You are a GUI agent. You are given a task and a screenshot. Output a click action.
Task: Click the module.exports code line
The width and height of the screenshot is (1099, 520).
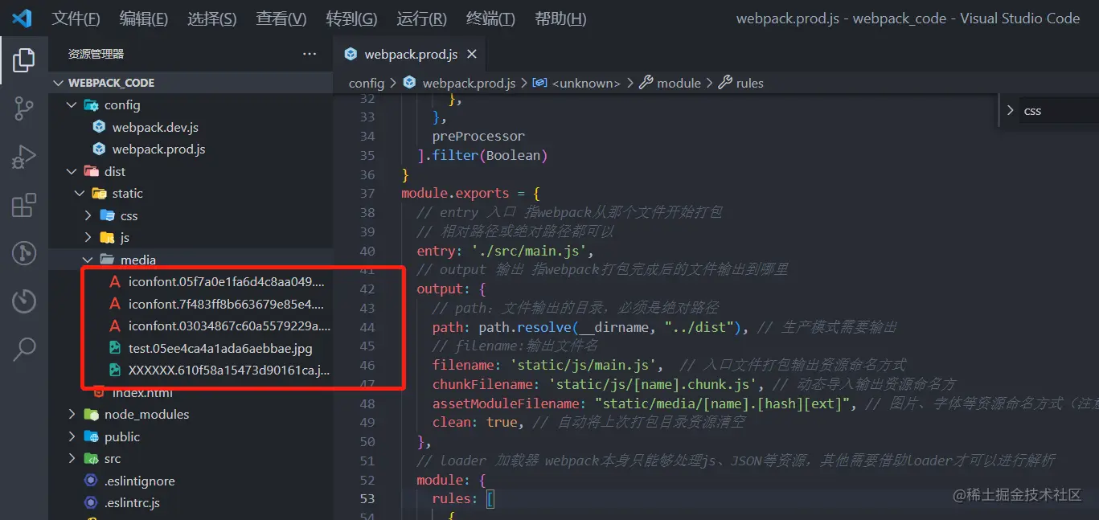470,193
